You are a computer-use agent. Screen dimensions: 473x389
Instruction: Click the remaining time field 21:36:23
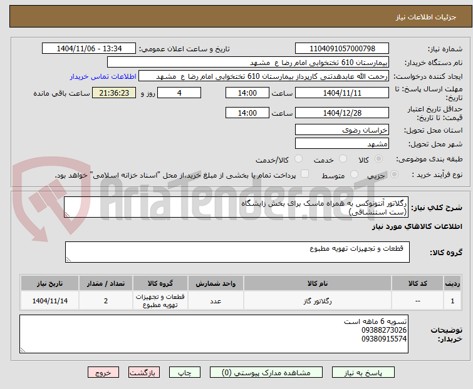[x=114, y=93]
